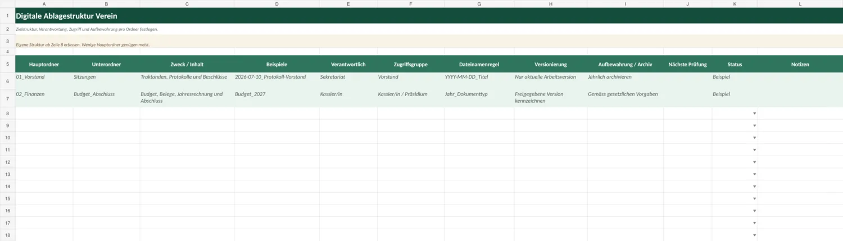Select column G header
The height and width of the screenshot is (241, 843).
479,4
